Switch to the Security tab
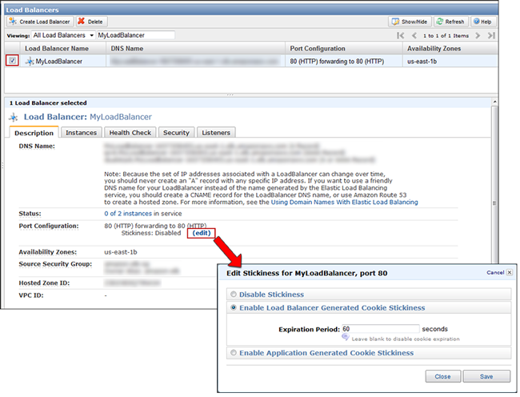 tap(176, 132)
